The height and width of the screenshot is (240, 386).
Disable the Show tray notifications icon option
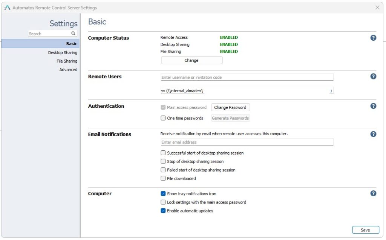[x=163, y=193]
